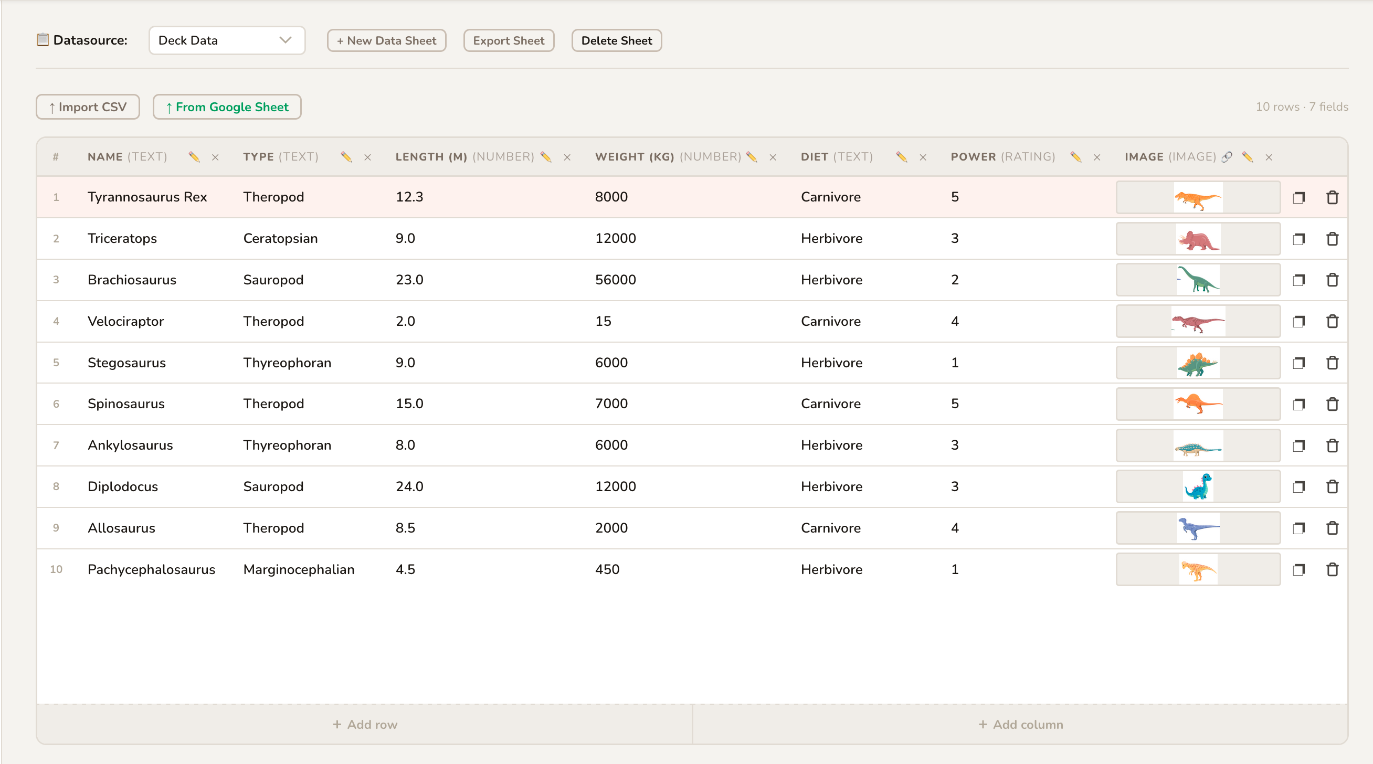This screenshot has width=1373, height=764.
Task: Delete the Triceratops row
Action: point(1333,239)
